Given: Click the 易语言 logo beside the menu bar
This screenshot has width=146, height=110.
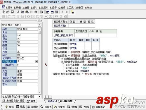Looking at the screenshot, I should [4, 7].
